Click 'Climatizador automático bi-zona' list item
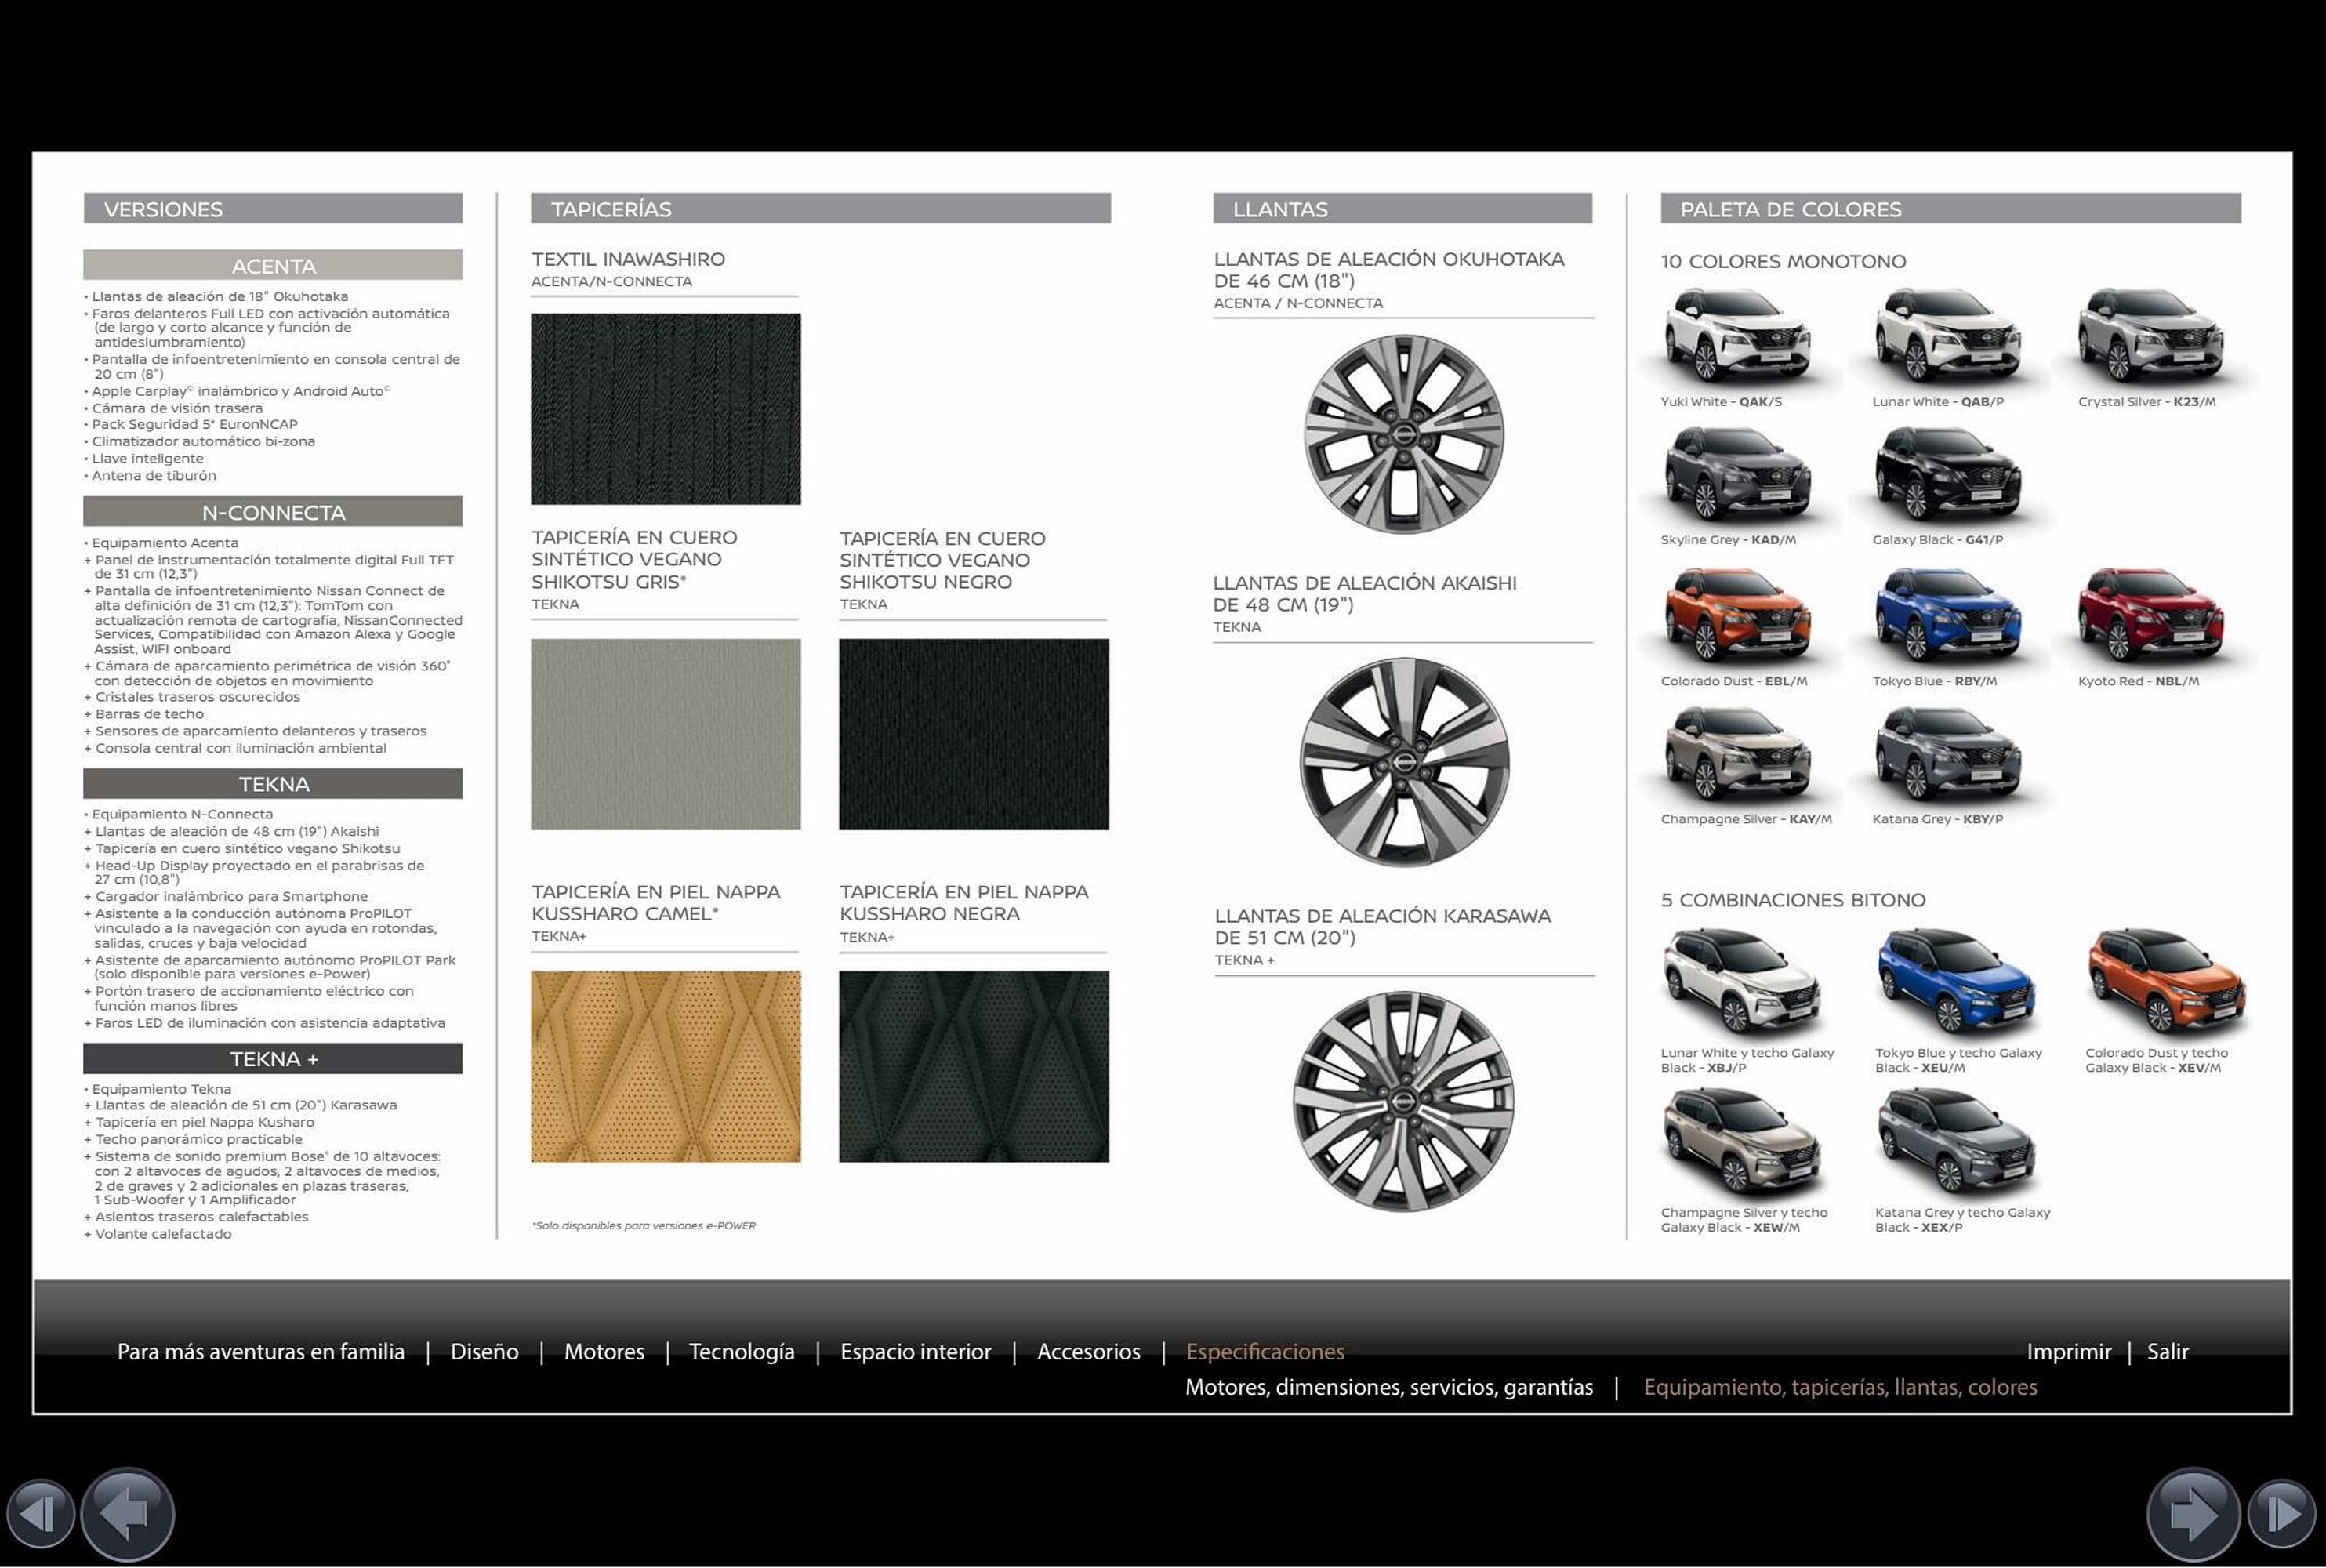The height and width of the screenshot is (1568, 2326). [x=200, y=442]
